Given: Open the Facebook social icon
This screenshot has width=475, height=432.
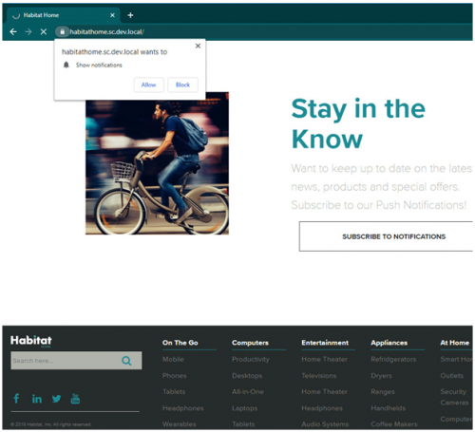Looking at the screenshot, I should [x=16, y=399].
